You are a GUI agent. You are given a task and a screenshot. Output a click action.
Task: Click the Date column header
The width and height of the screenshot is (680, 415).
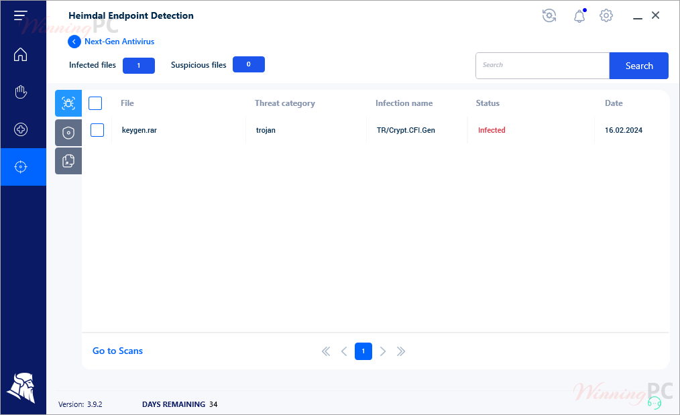point(614,103)
